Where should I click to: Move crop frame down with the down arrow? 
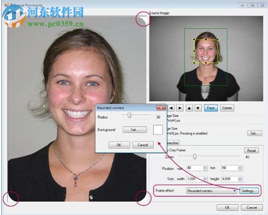198,108
